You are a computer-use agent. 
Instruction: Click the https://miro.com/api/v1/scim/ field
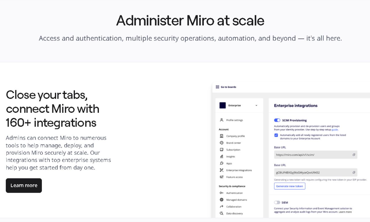(x=316, y=155)
